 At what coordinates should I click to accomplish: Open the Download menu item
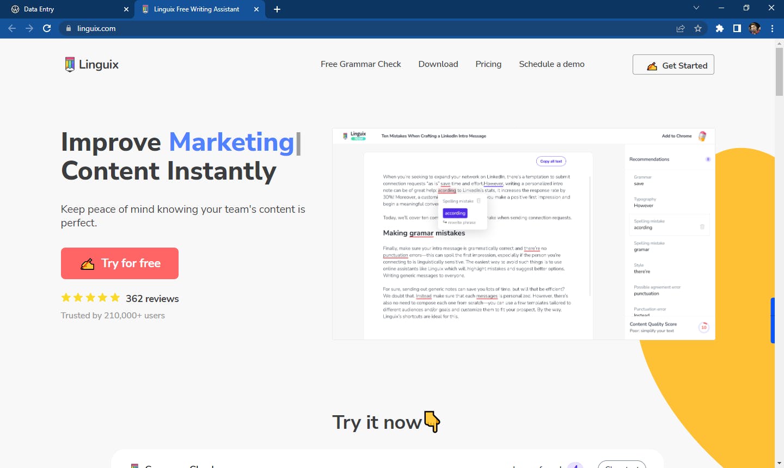438,64
